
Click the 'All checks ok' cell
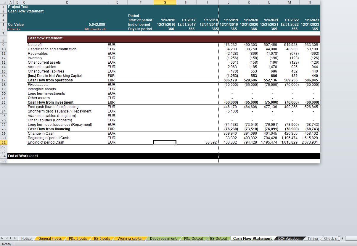click(95, 29)
